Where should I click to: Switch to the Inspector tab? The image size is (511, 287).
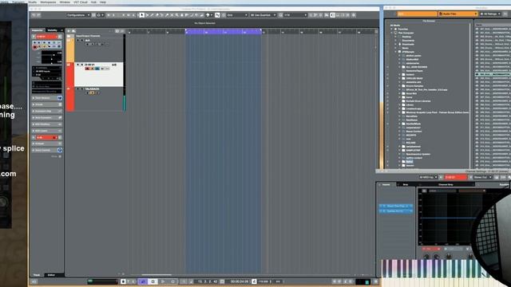(x=38, y=30)
